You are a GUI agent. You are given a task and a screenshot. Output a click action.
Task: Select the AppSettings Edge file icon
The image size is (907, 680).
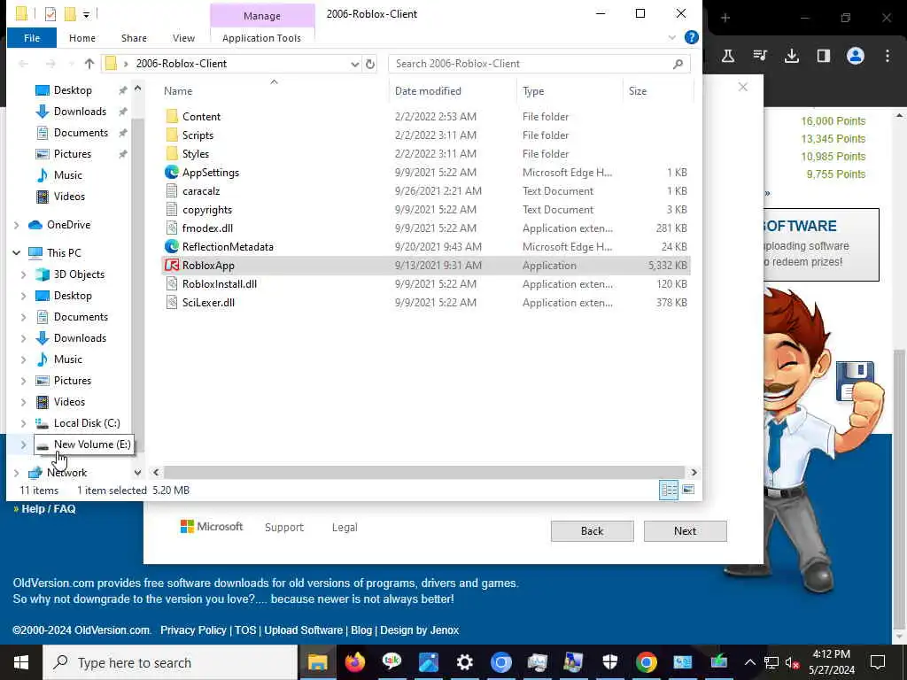172,173
